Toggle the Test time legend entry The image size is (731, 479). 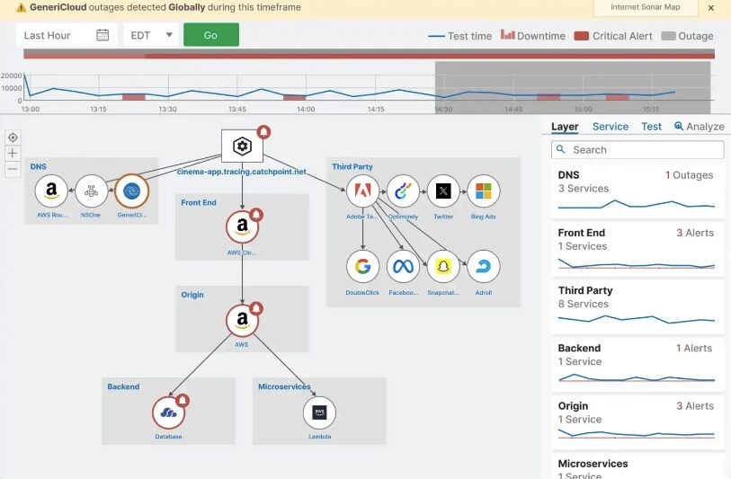point(459,36)
